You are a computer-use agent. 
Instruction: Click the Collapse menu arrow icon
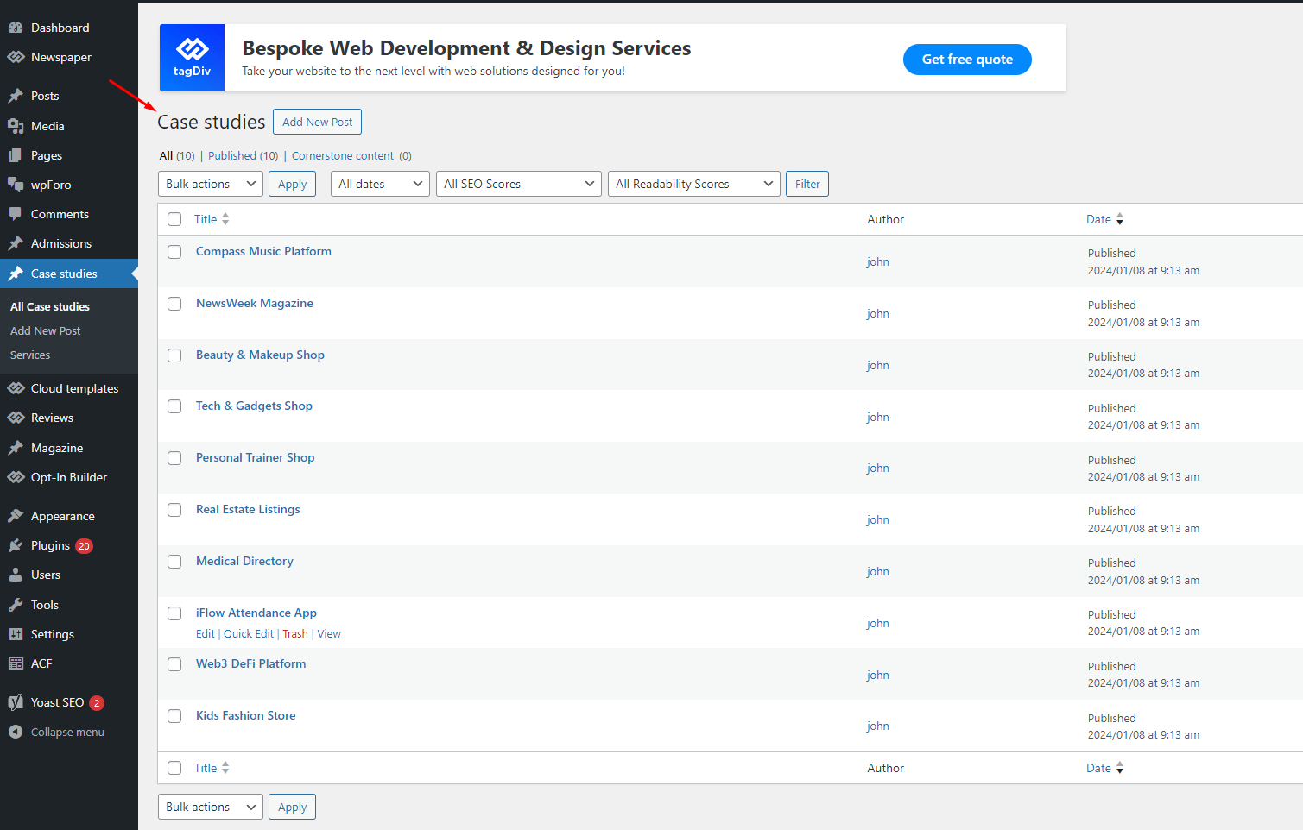16,732
